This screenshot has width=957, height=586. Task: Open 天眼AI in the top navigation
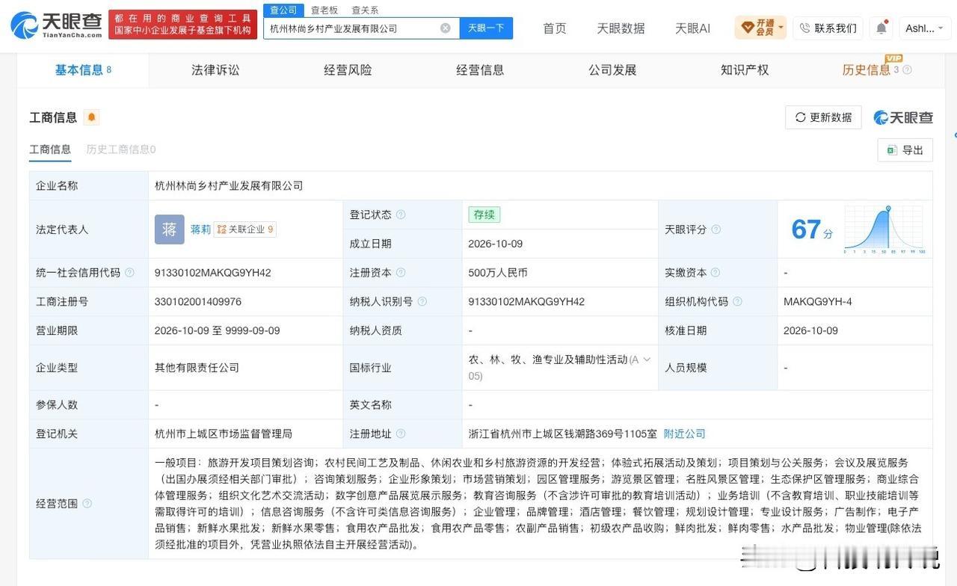point(692,28)
